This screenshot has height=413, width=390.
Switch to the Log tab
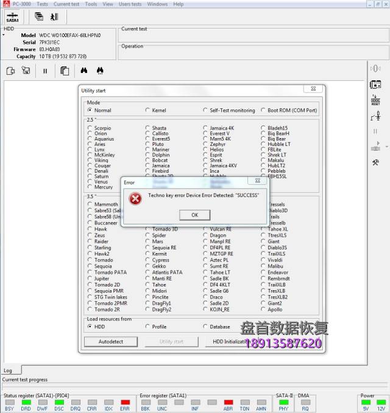(x=8, y=370)
